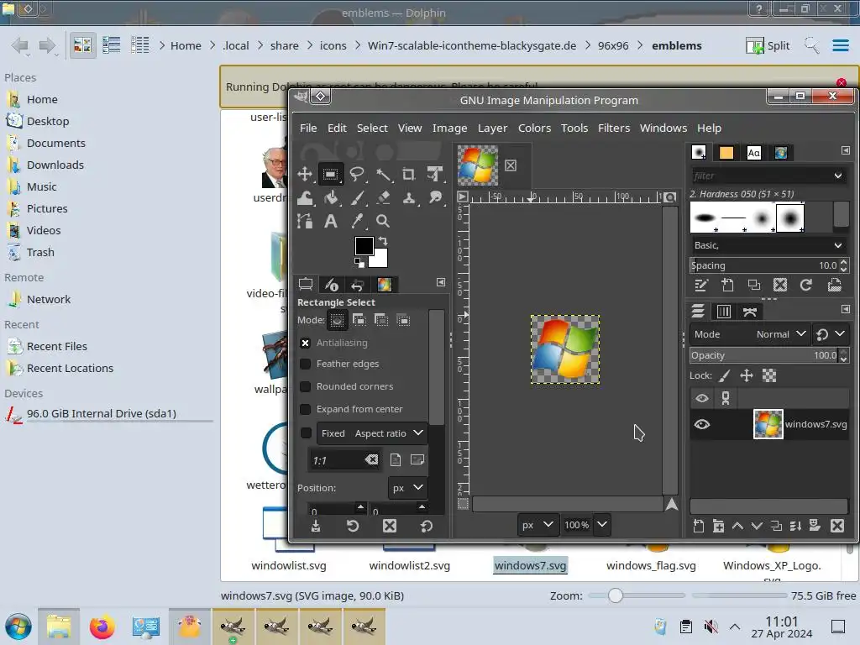The image size is (860, 645).
Task: Adjust the layer Opacity slider
Action: [763, 355]
